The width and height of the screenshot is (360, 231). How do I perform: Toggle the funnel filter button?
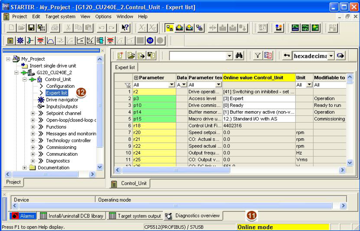(x=257, y=56)
